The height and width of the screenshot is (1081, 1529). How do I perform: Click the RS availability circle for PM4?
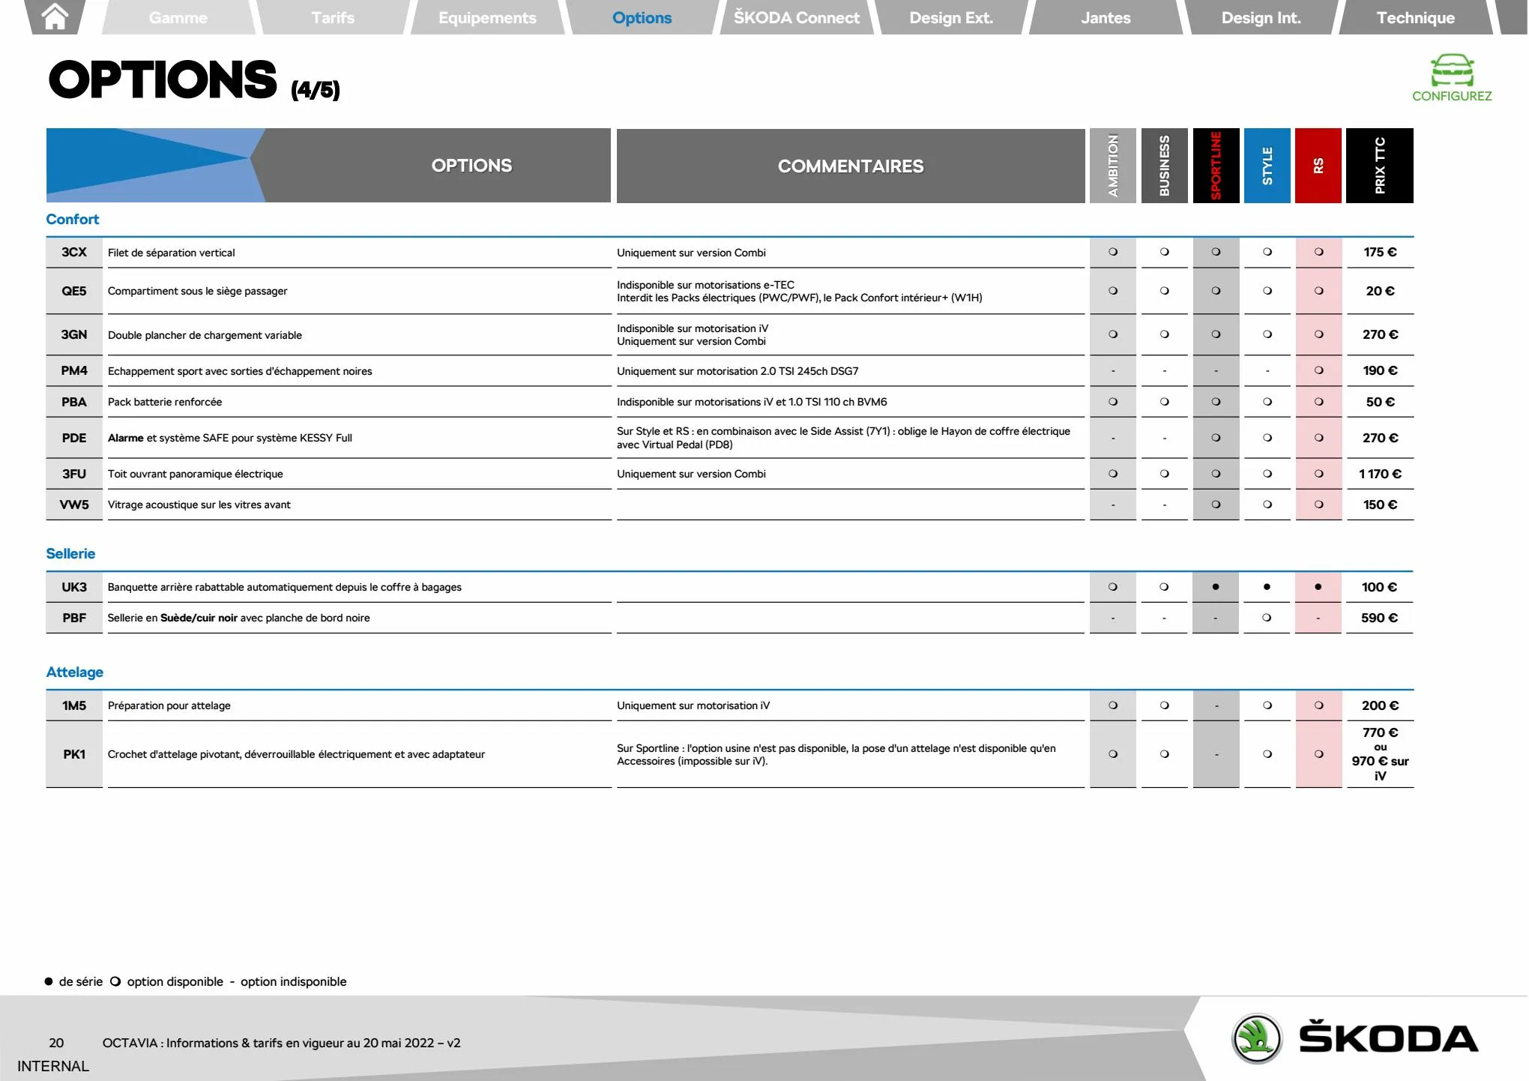[1319, 370]
